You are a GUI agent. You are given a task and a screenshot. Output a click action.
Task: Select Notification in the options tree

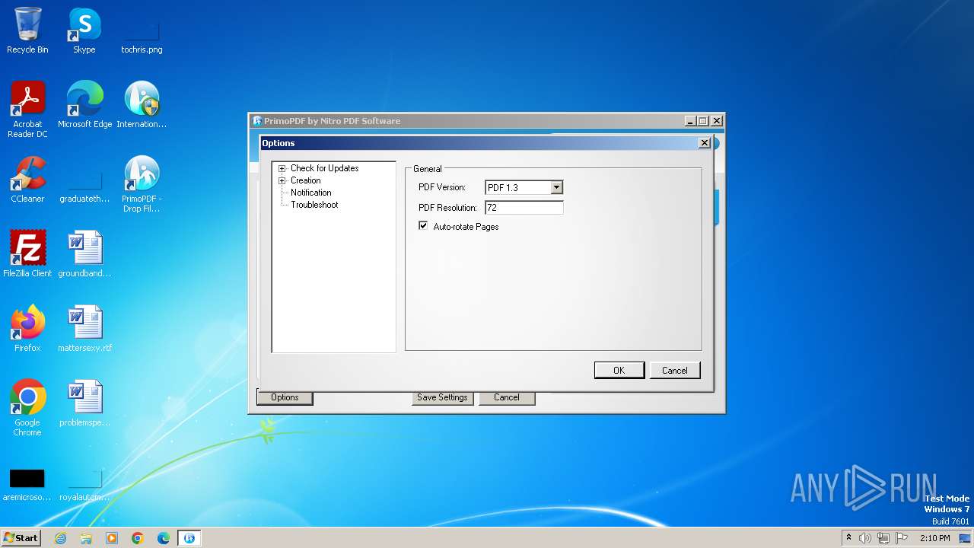pyautogui.click(x=310, y=193)
